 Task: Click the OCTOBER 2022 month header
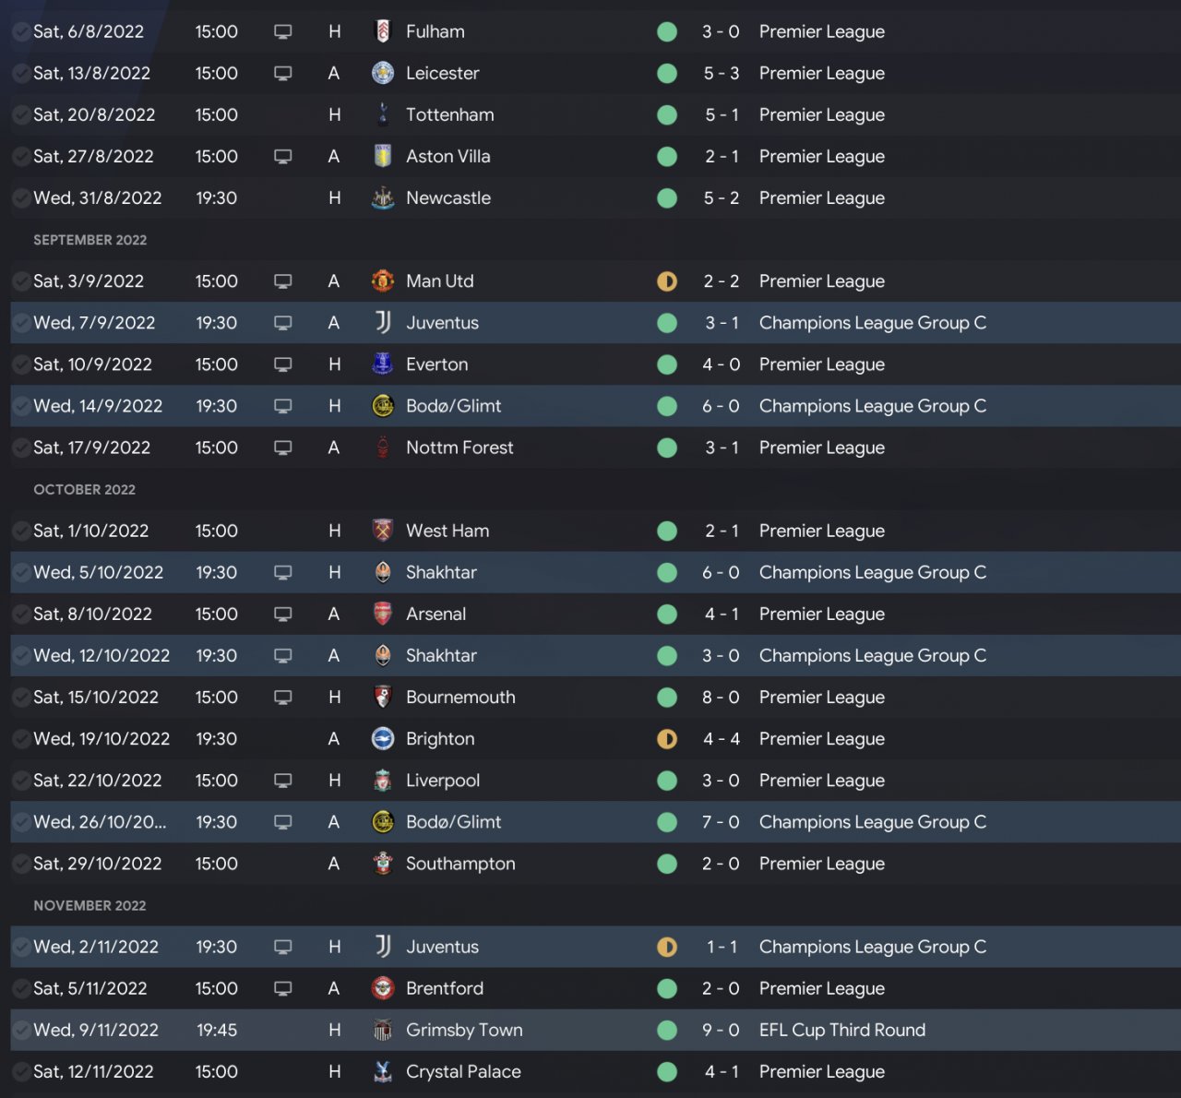tap(85, 490)
